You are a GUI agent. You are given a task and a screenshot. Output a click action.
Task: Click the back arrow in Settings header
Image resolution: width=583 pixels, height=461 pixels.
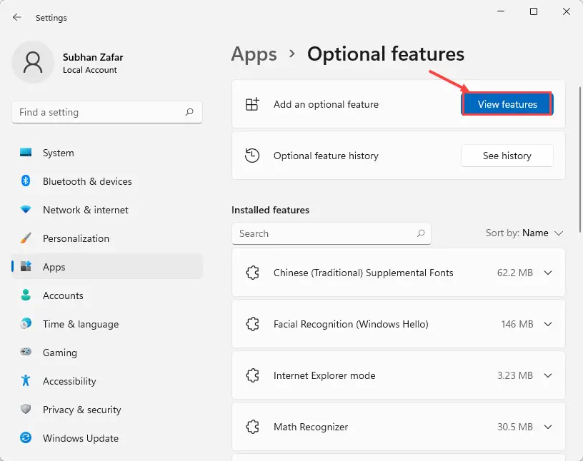pyautogui.click(x=17, y=17)
